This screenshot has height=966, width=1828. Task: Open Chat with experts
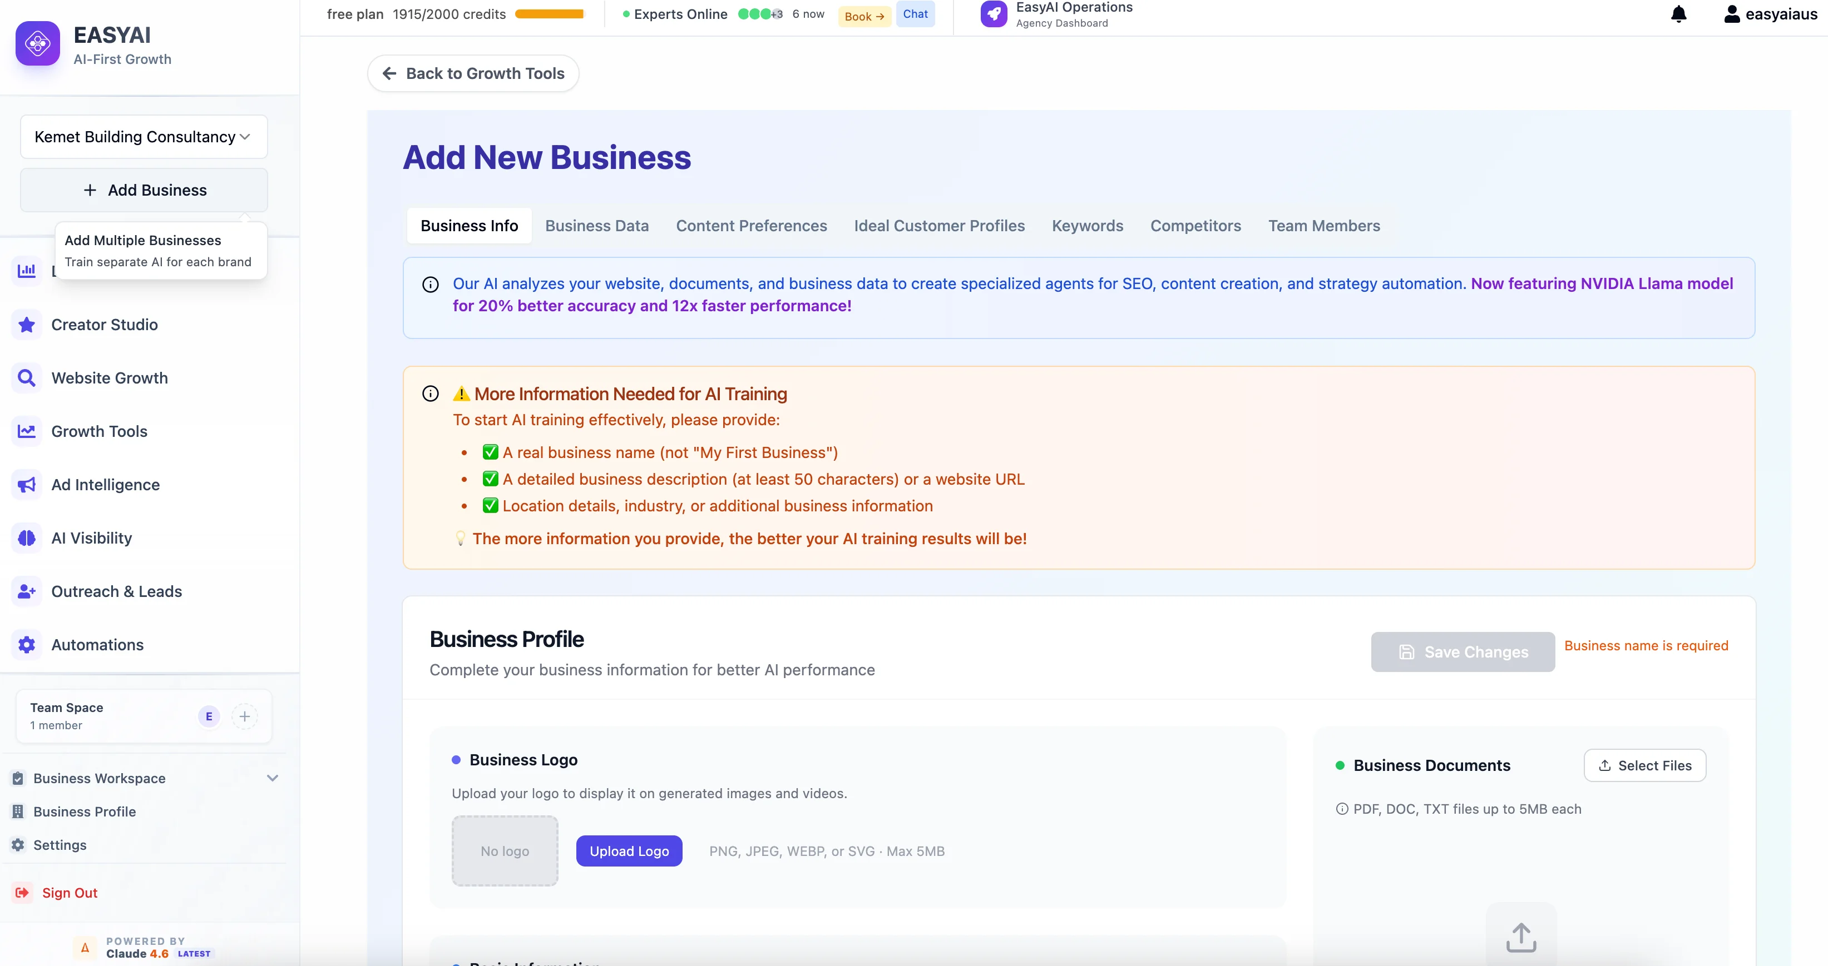(916, 13)
